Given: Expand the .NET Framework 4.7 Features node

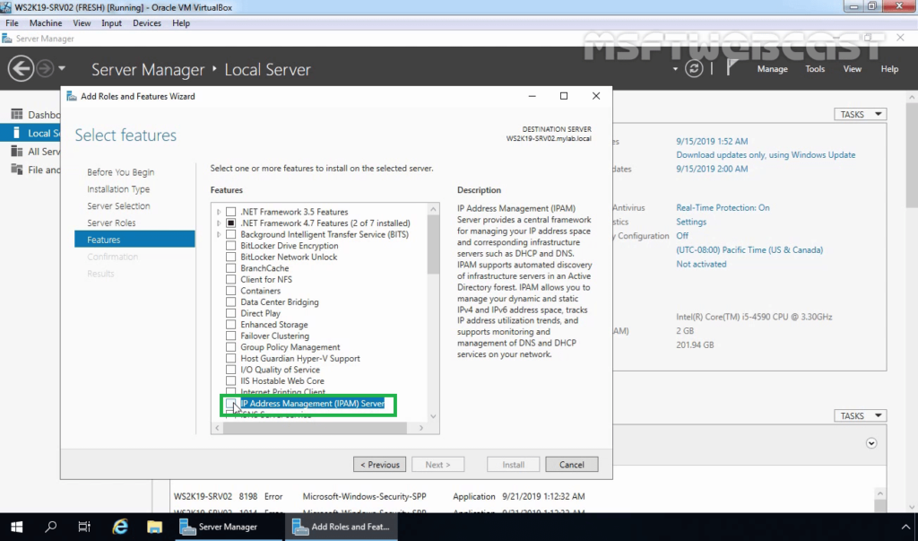Looking at the screenshot, I should point(219,223).
